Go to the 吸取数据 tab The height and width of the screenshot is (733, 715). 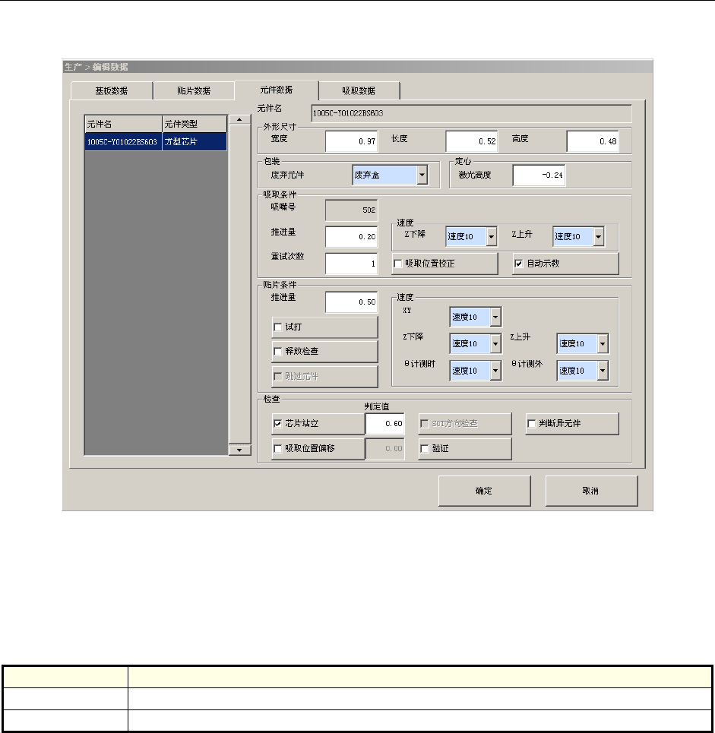click(359, 90)
